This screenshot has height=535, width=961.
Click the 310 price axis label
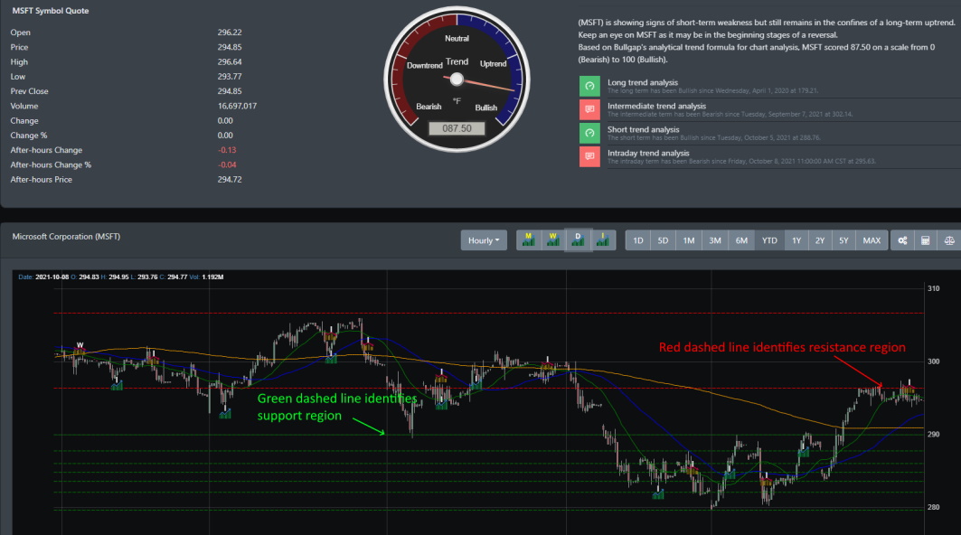933,288
